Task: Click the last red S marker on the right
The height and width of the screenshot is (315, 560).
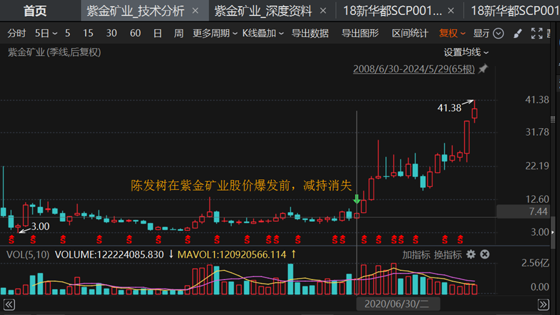Action: click(x=460, y=239)
